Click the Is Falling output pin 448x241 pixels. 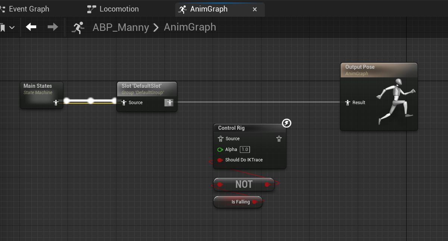[x=254, y=202]
